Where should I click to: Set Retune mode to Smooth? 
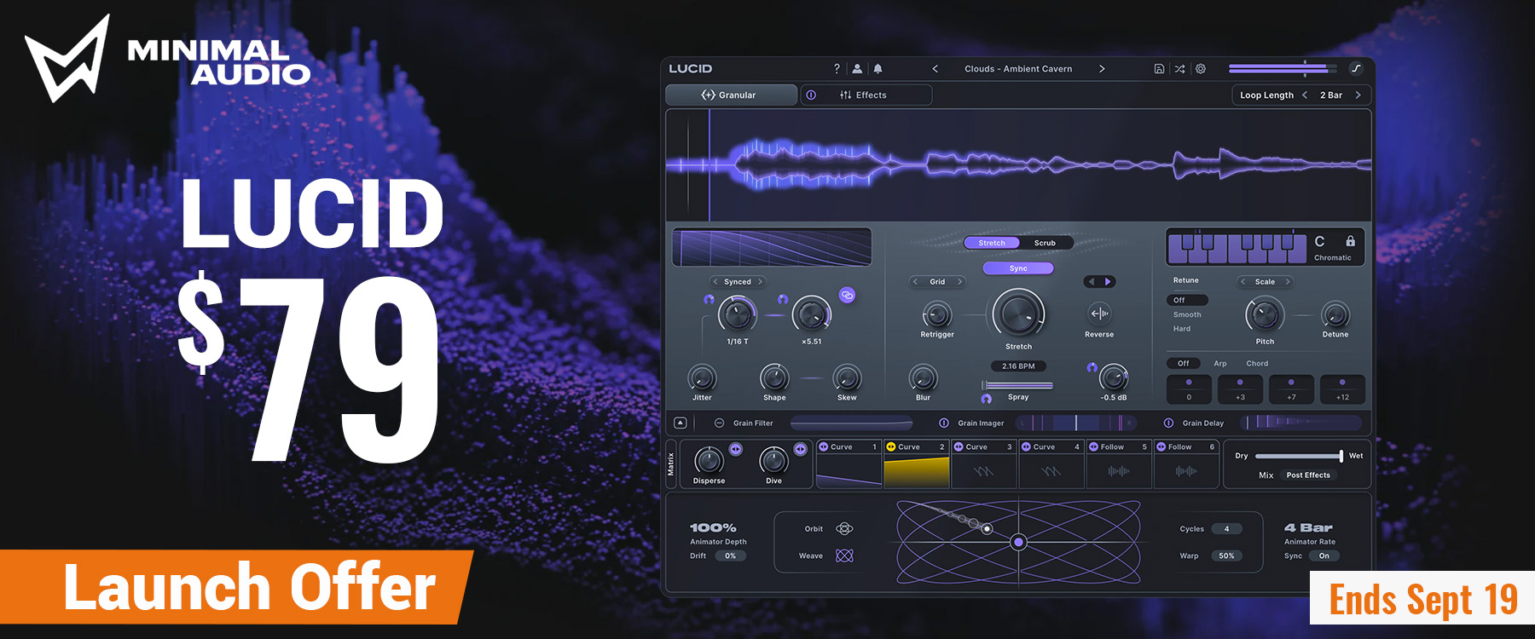pos(1187,314)
